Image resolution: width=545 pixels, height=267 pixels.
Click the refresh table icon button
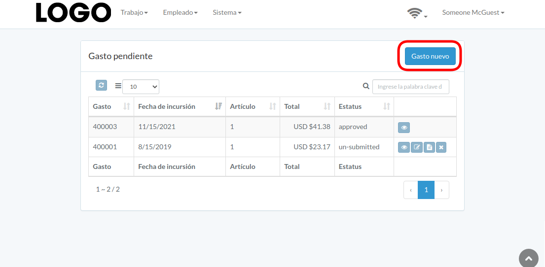101,85
